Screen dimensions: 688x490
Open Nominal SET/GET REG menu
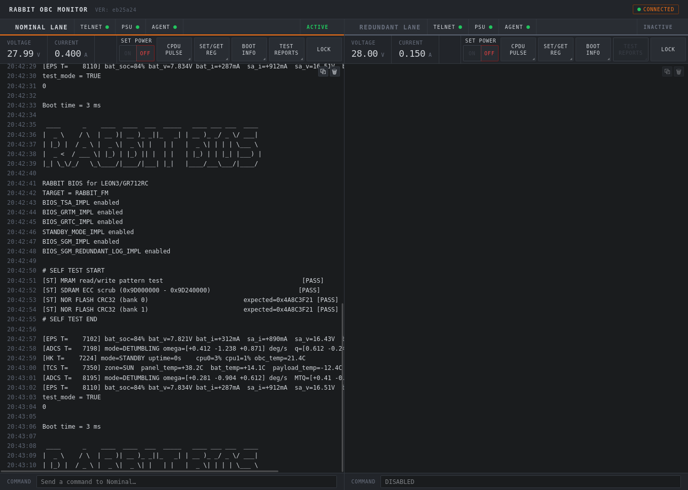click(x=212, y=50)
